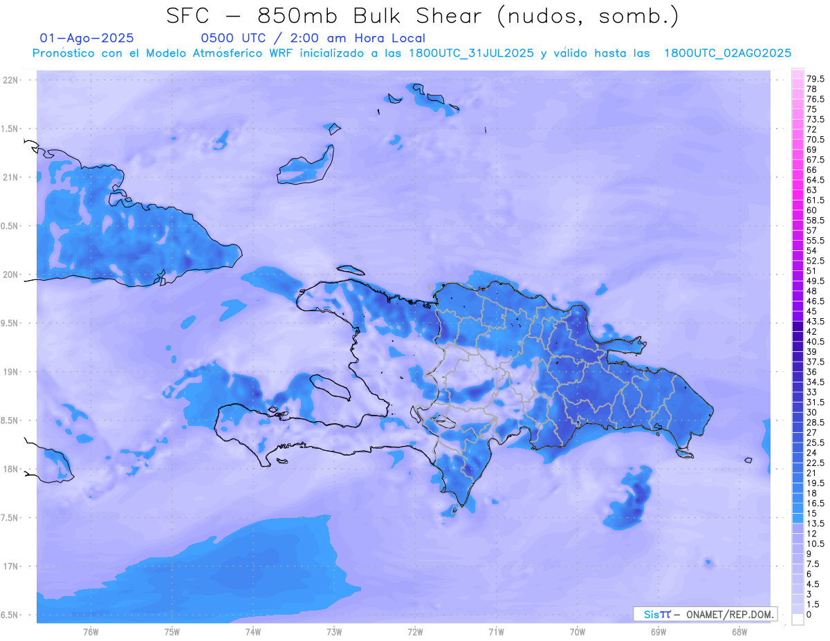Click the '22N' latitude label

[10, 80]
